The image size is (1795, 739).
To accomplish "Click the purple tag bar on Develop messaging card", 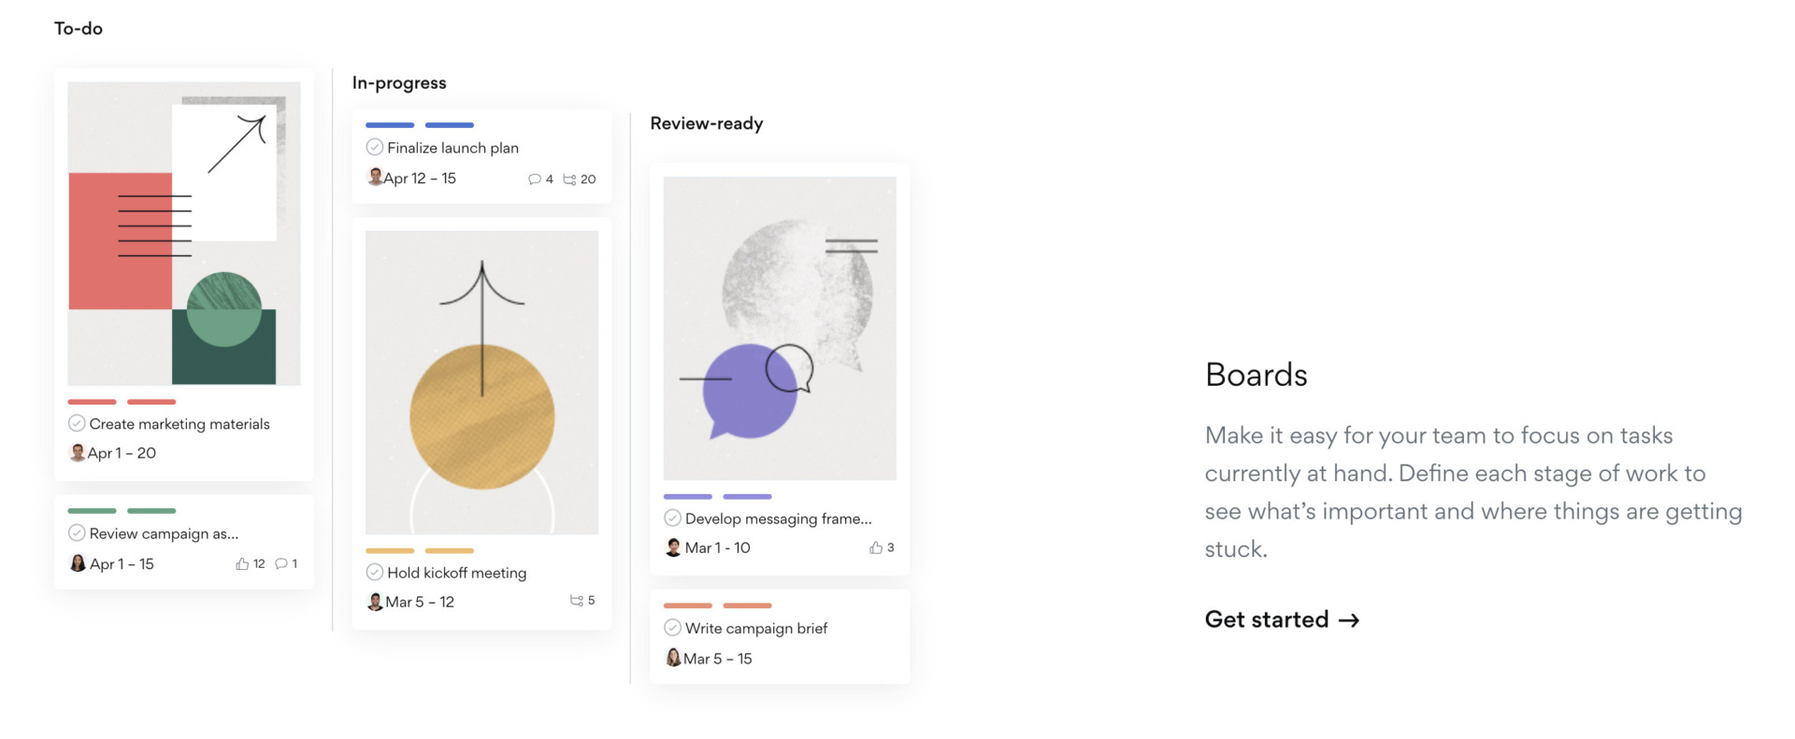I will [x=687, y=496].
